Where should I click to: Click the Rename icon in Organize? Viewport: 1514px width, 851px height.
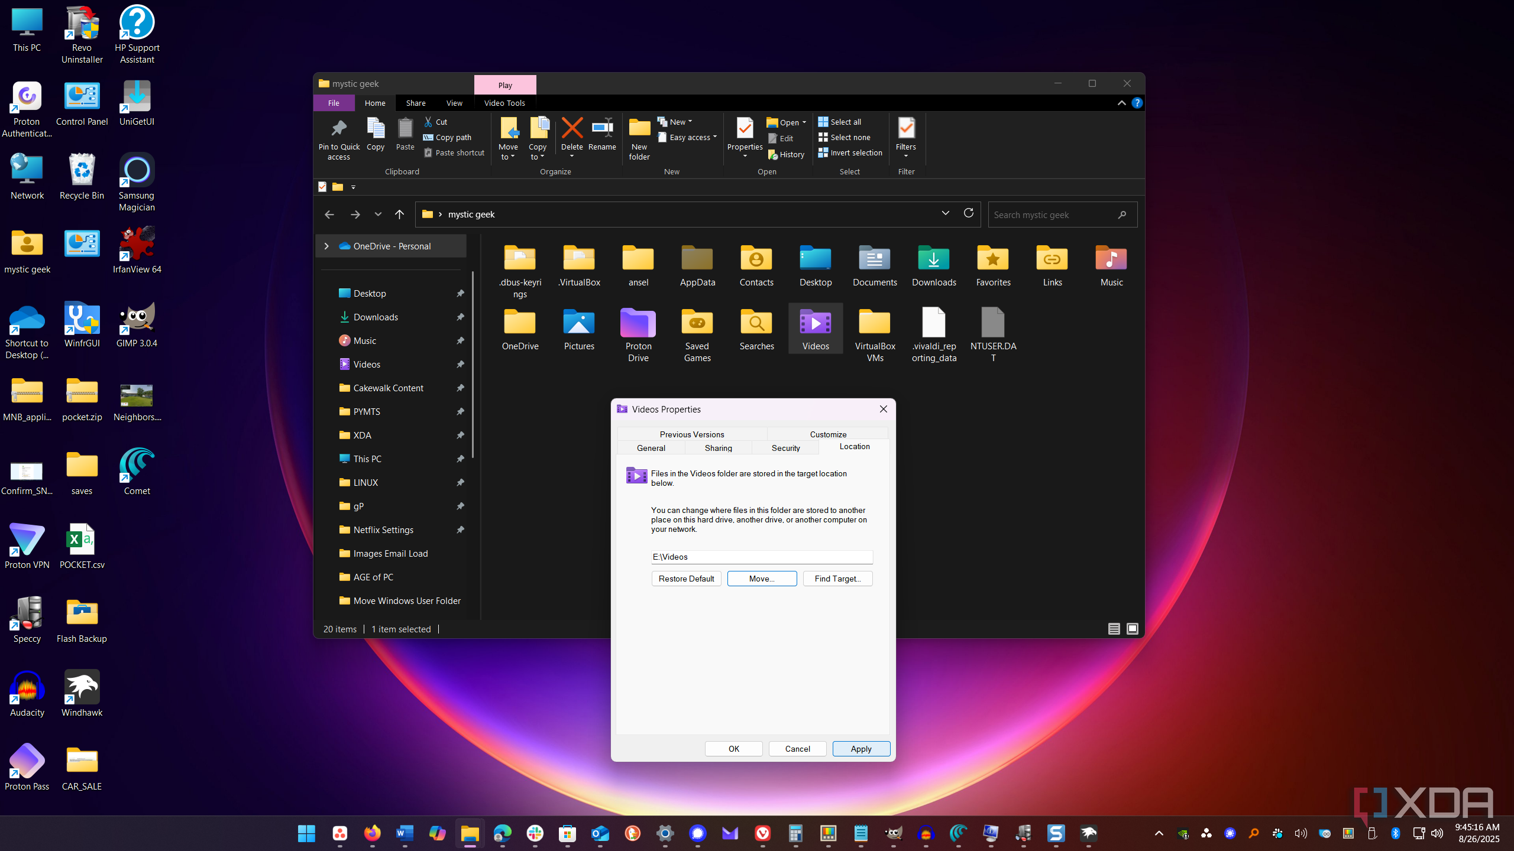[602, 128]
